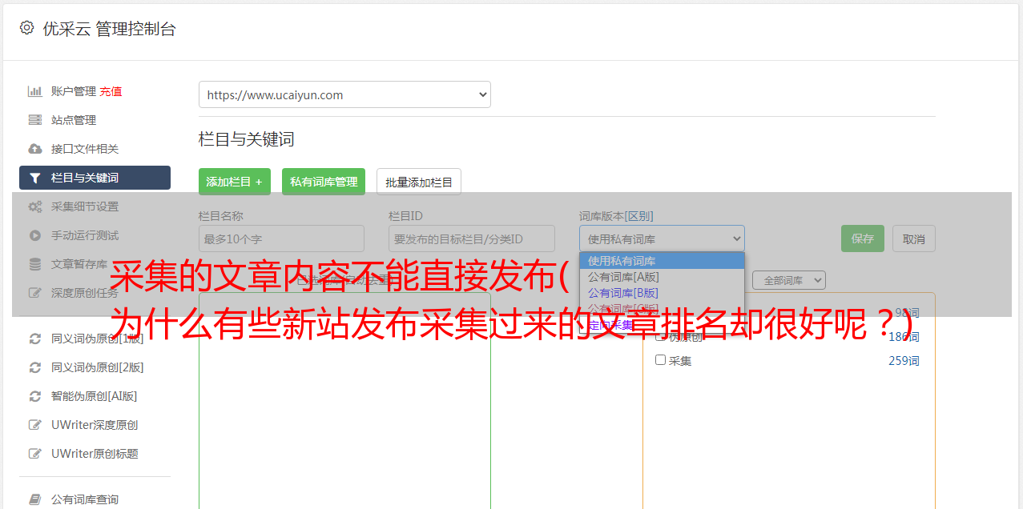Click the 私有词库管理 button

pyautogui.click(x=324, y=182)
